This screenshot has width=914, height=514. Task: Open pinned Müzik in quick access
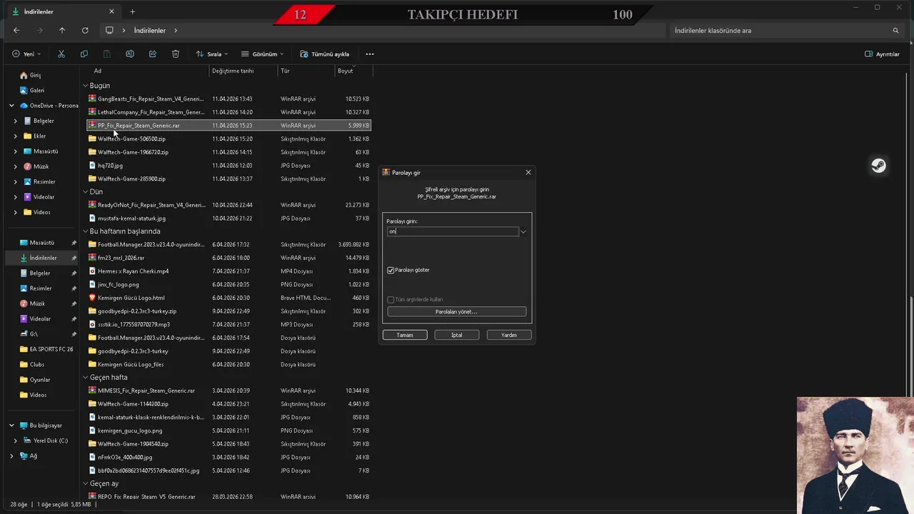pyautogui.click(x=37, y=303)
